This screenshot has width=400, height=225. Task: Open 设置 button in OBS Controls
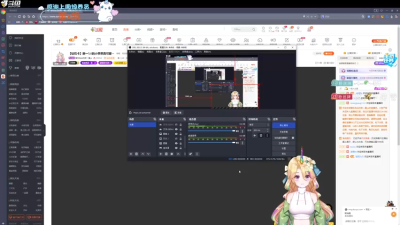283,148
